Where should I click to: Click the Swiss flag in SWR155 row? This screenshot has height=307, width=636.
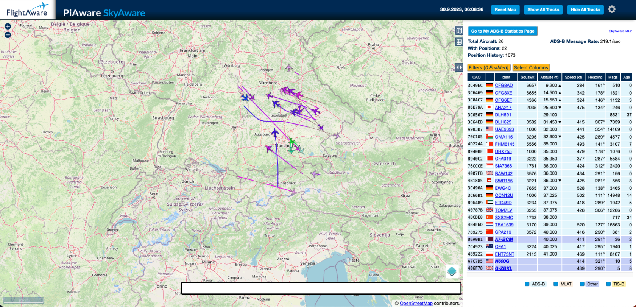coord(489,181)
